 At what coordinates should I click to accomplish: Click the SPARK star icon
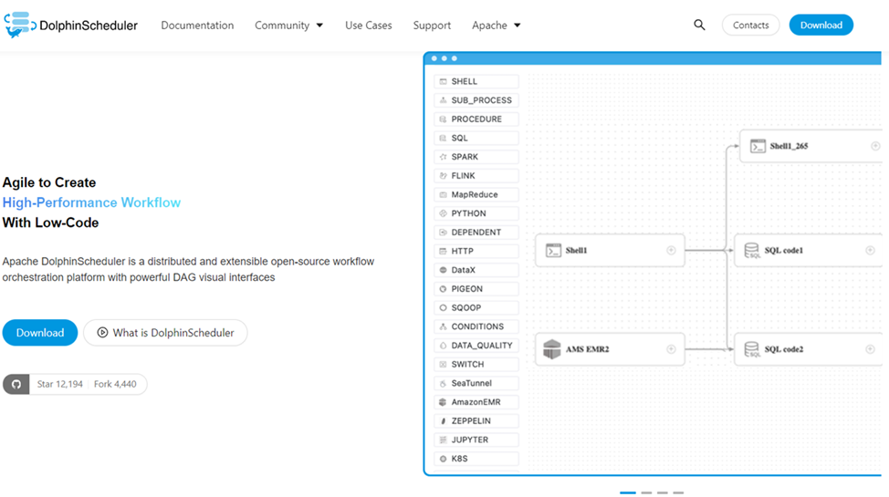(x=444, y=157)
